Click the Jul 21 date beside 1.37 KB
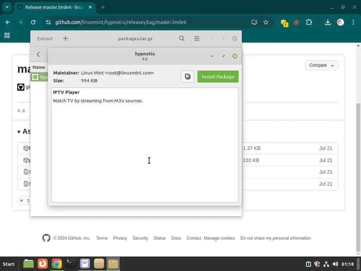Viewport: 361px width, 271px height. (x=326, y=149)
